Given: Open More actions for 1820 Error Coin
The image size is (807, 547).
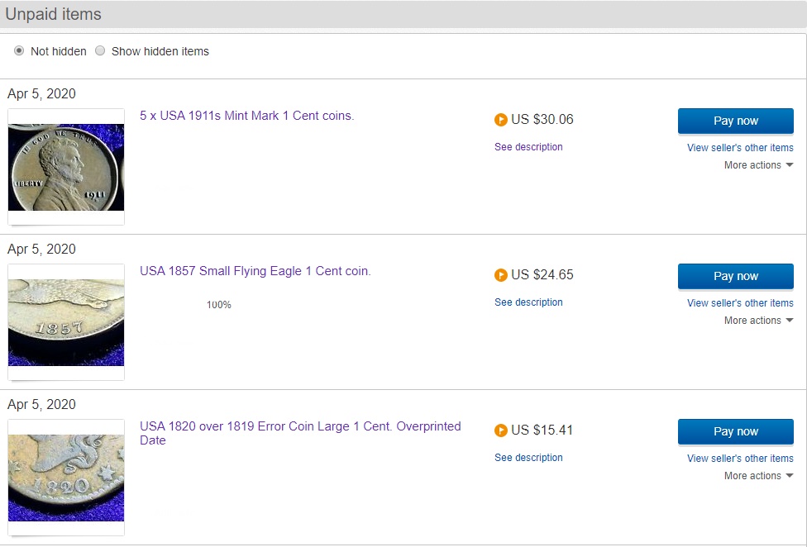Looking at the screenshot, I should [758, 476].
